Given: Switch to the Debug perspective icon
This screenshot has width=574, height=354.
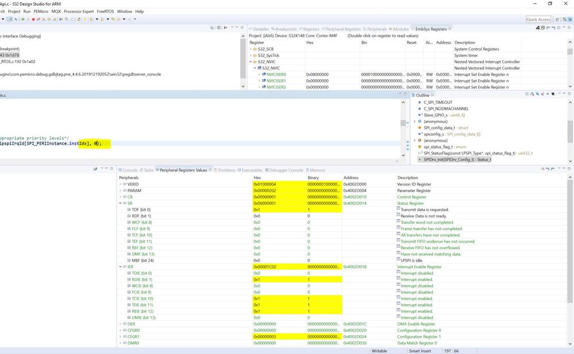Looking at the screenshot, I should tap(570, 20).
